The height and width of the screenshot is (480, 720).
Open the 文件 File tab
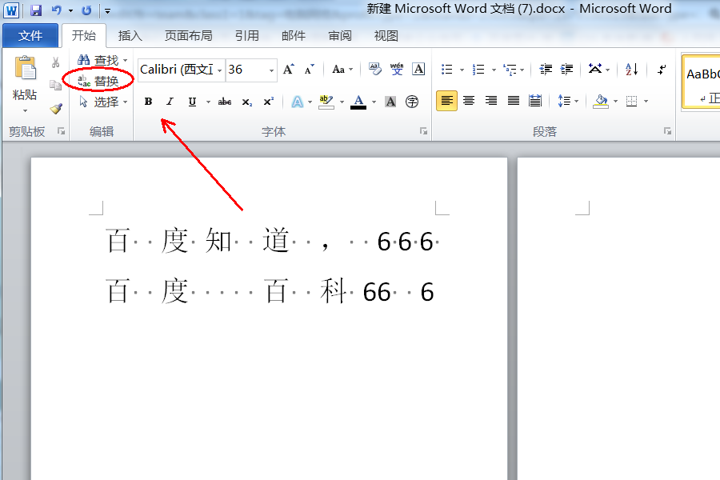30,35
